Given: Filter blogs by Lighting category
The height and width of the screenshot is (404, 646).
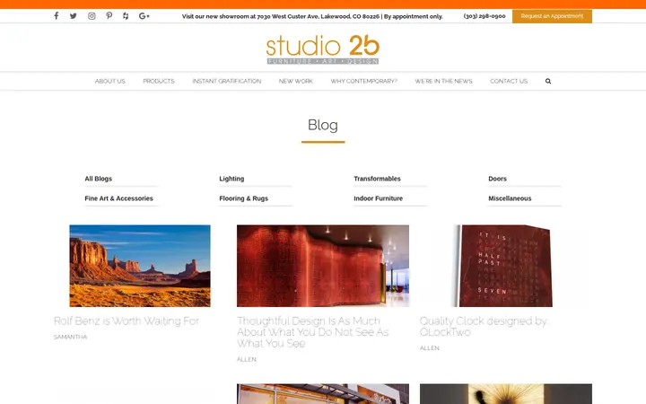Looking at the screenshot, I should click(231, 179).
